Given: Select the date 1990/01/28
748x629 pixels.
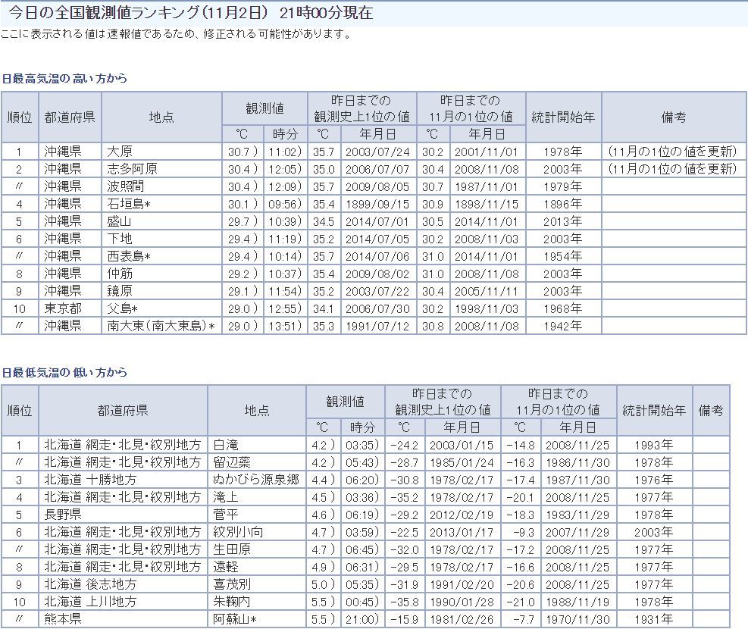Looking at the screenshot, I should [462, 602].
